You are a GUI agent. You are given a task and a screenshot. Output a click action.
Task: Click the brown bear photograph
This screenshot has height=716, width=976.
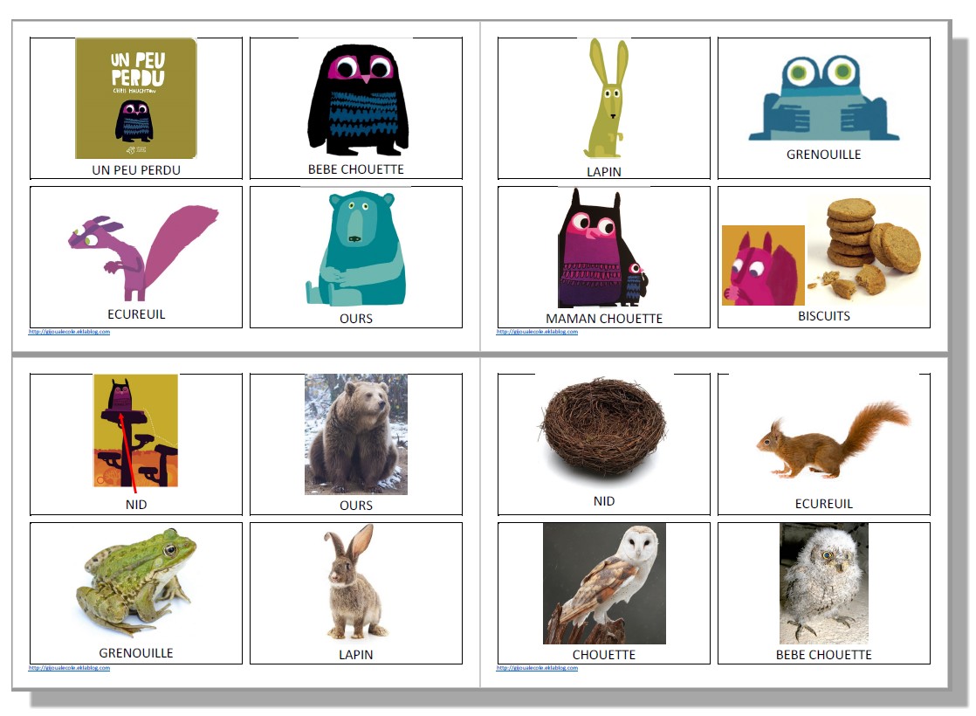tap(356, 435)
